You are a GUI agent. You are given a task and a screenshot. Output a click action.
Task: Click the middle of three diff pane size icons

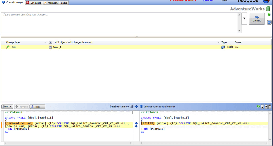click(x=266, y=107)
